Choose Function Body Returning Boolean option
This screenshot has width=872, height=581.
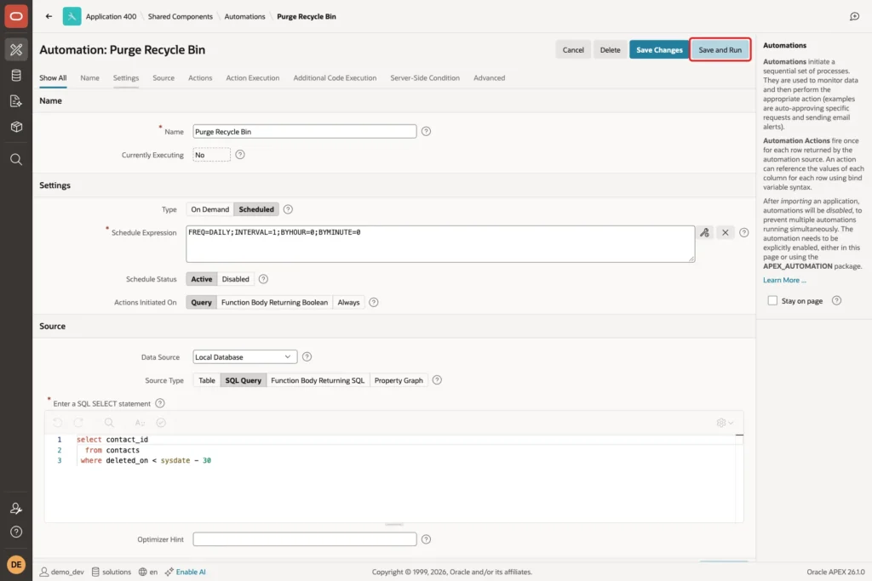(x=274, y=302)
